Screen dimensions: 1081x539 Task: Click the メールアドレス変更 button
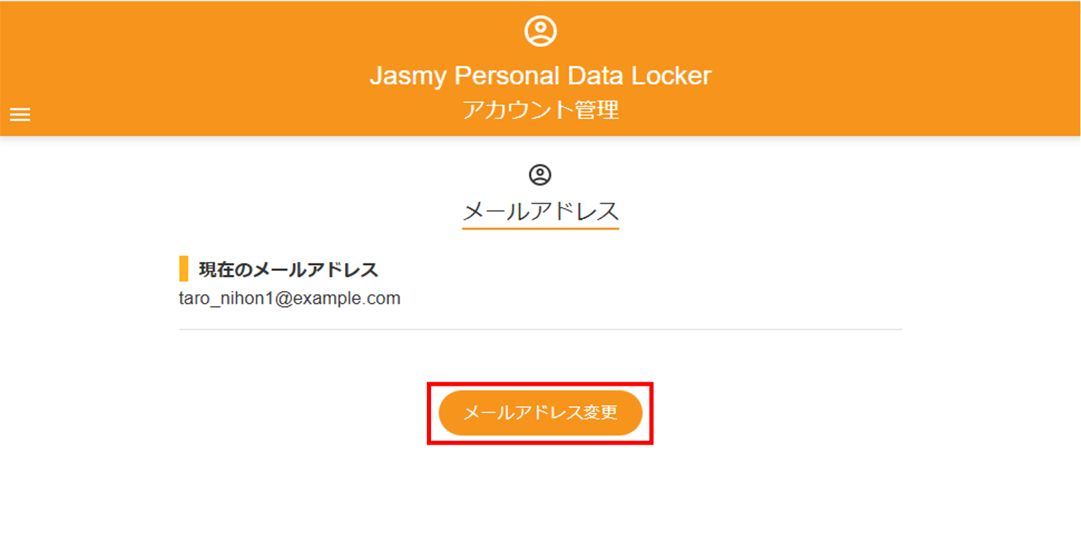click(x=540, y=413)
